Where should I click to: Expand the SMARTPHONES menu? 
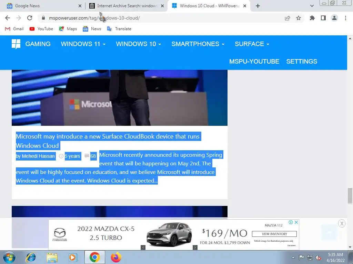tap(198, 44)
